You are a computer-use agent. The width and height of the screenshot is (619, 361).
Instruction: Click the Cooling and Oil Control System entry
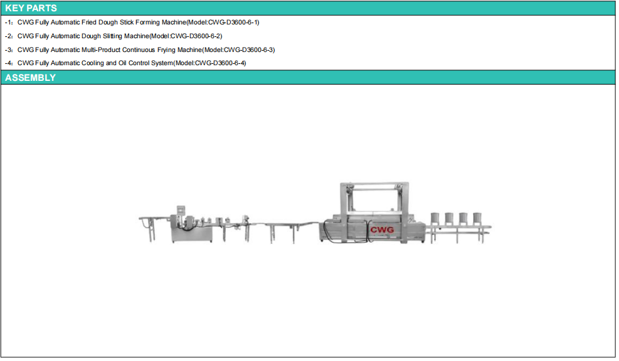pyautogui.click(x=131, y=63)
